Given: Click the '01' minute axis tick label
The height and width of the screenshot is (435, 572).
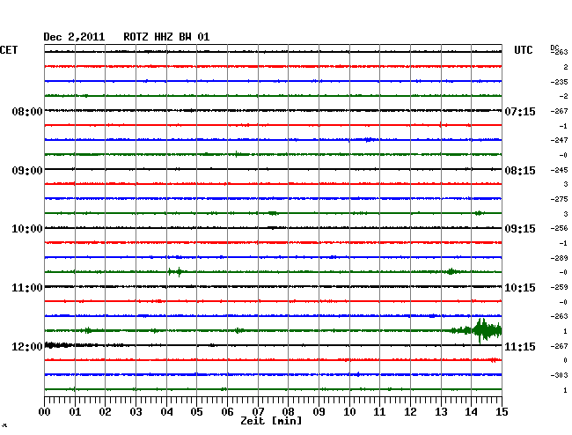Looking at the screenshot, I should [75, 411].
